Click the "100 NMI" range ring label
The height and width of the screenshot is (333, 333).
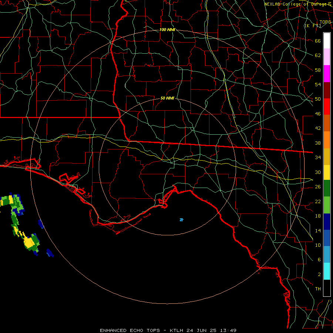167,30
